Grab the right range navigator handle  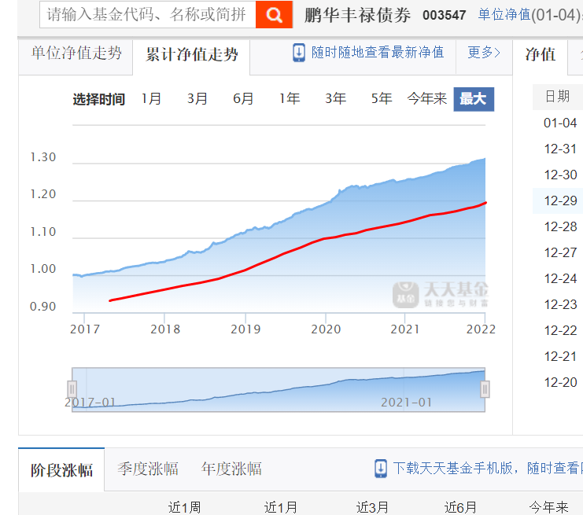tap(485, 389)
